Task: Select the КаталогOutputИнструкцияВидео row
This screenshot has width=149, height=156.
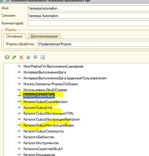Action: tap(49, 125)
